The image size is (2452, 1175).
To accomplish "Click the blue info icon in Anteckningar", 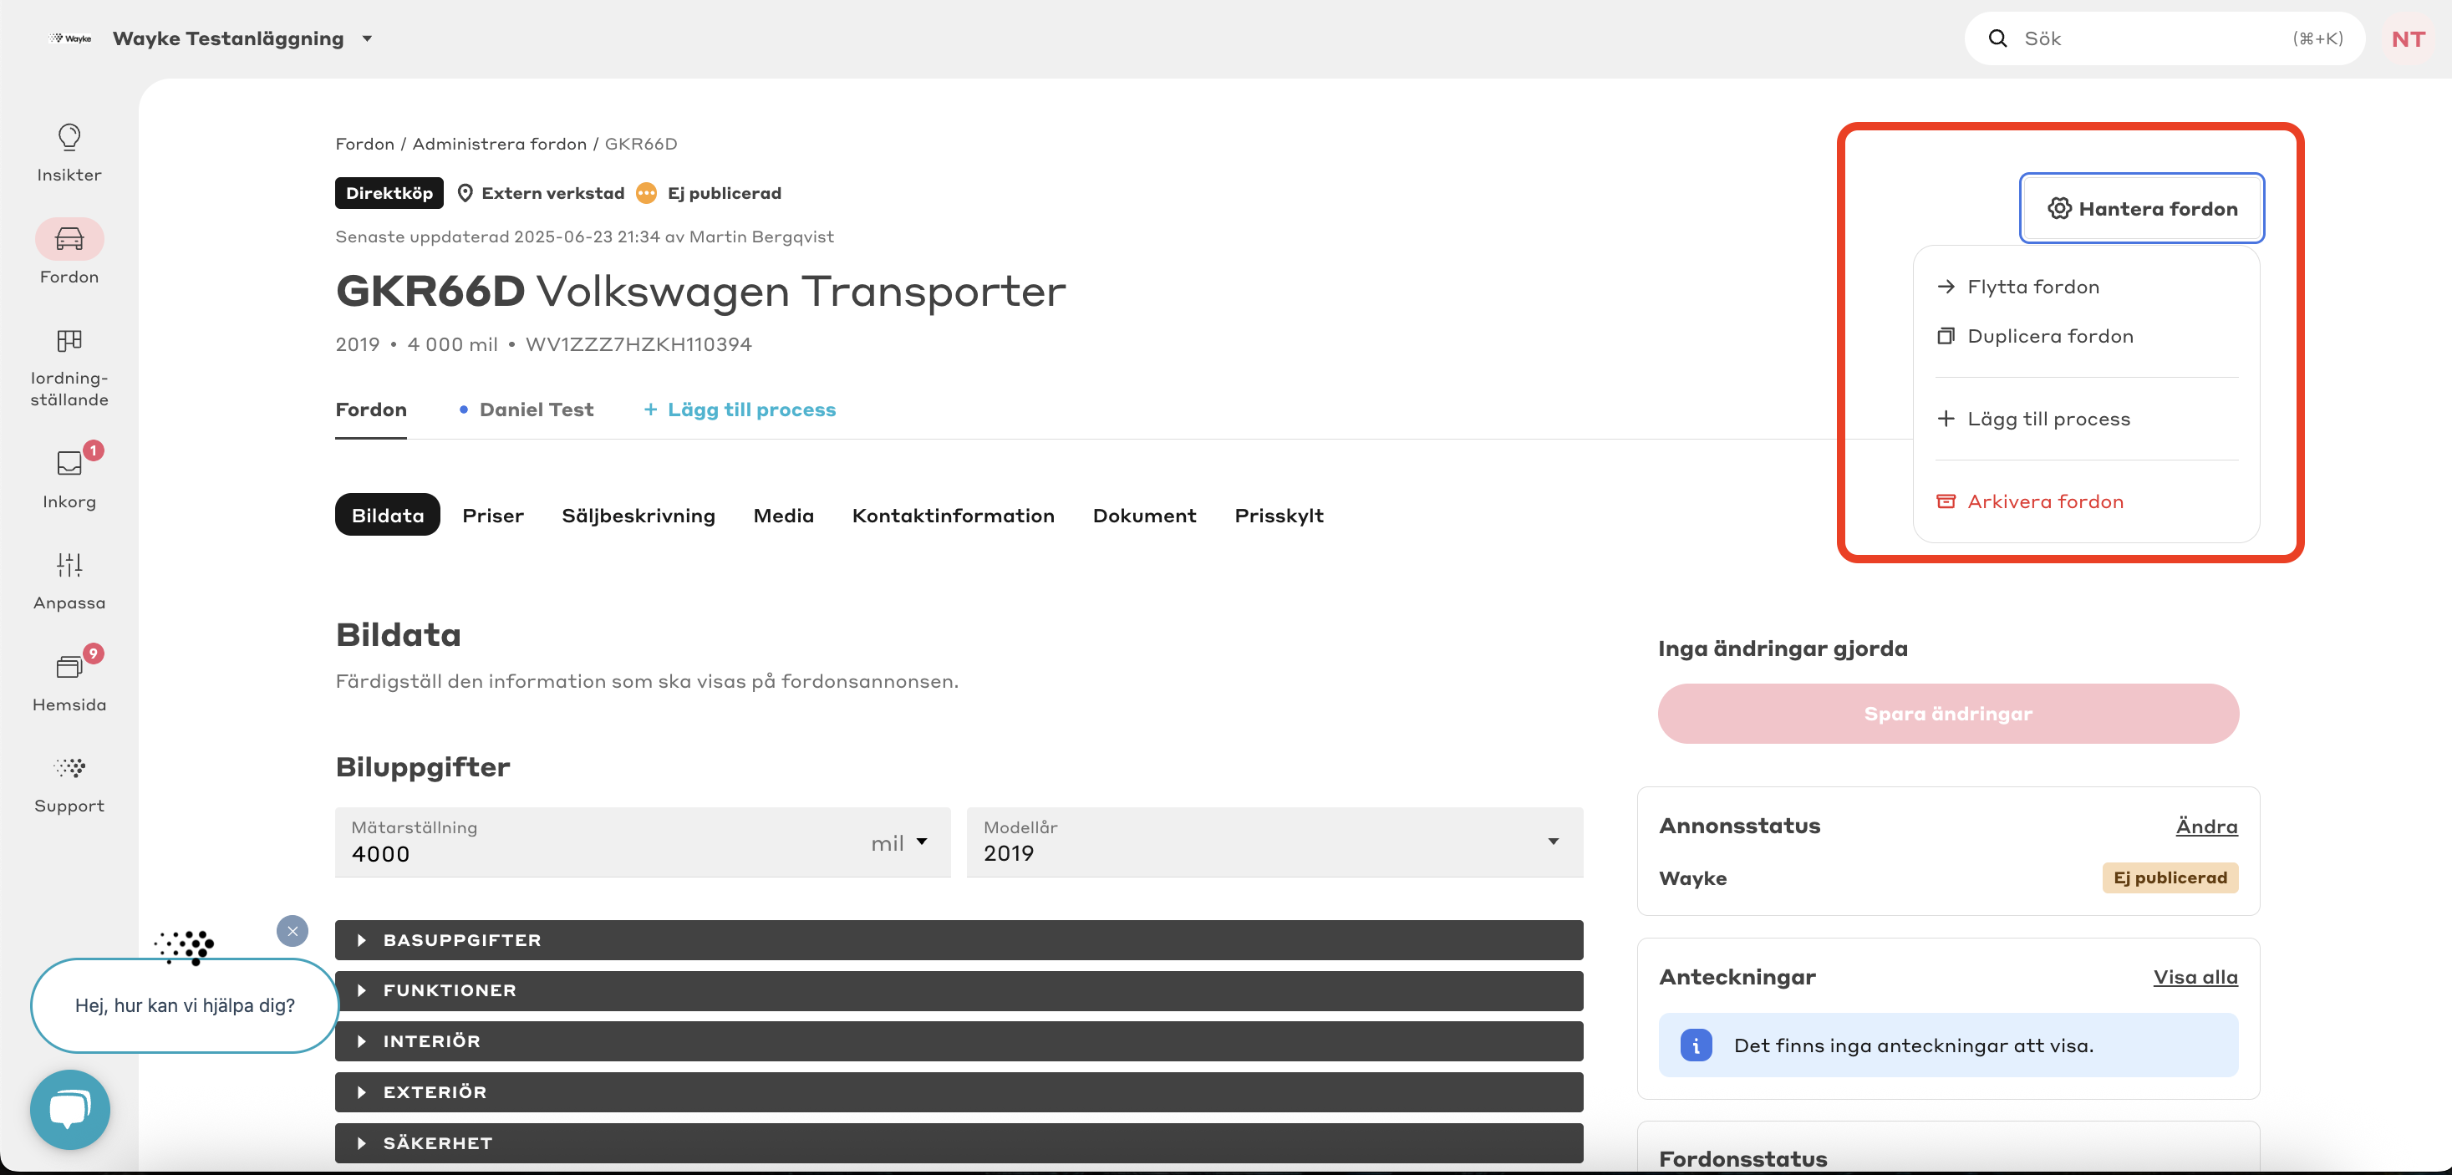I will pos(1696,1045).
